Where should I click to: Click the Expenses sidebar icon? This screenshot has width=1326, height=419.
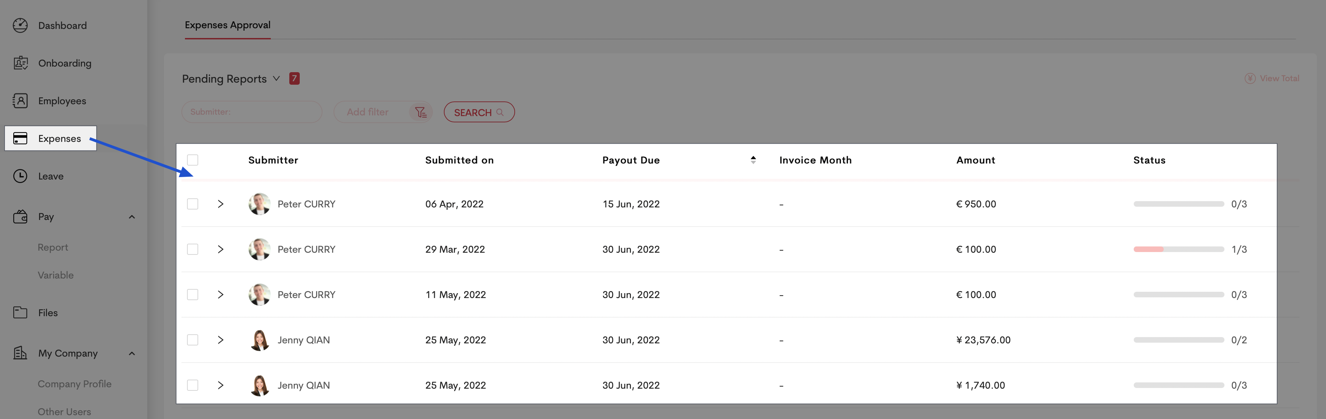click(x=20, y=138)
